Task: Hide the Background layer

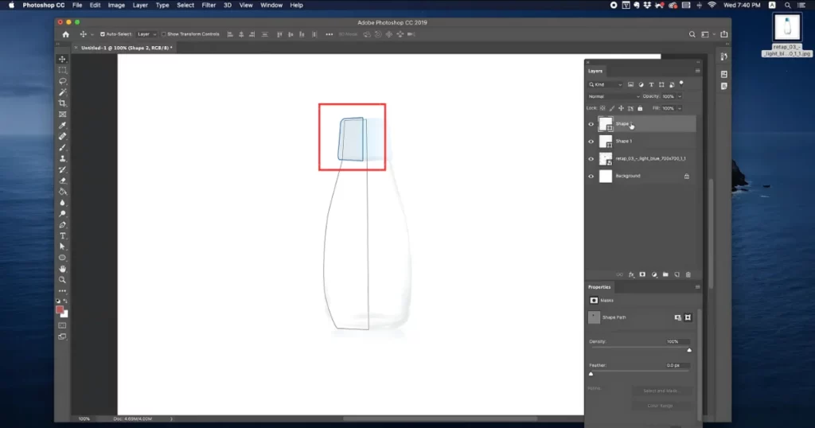Action: click(x=591, y=176)
